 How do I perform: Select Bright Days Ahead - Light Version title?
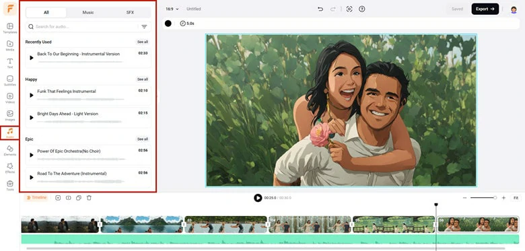[67, 114]
